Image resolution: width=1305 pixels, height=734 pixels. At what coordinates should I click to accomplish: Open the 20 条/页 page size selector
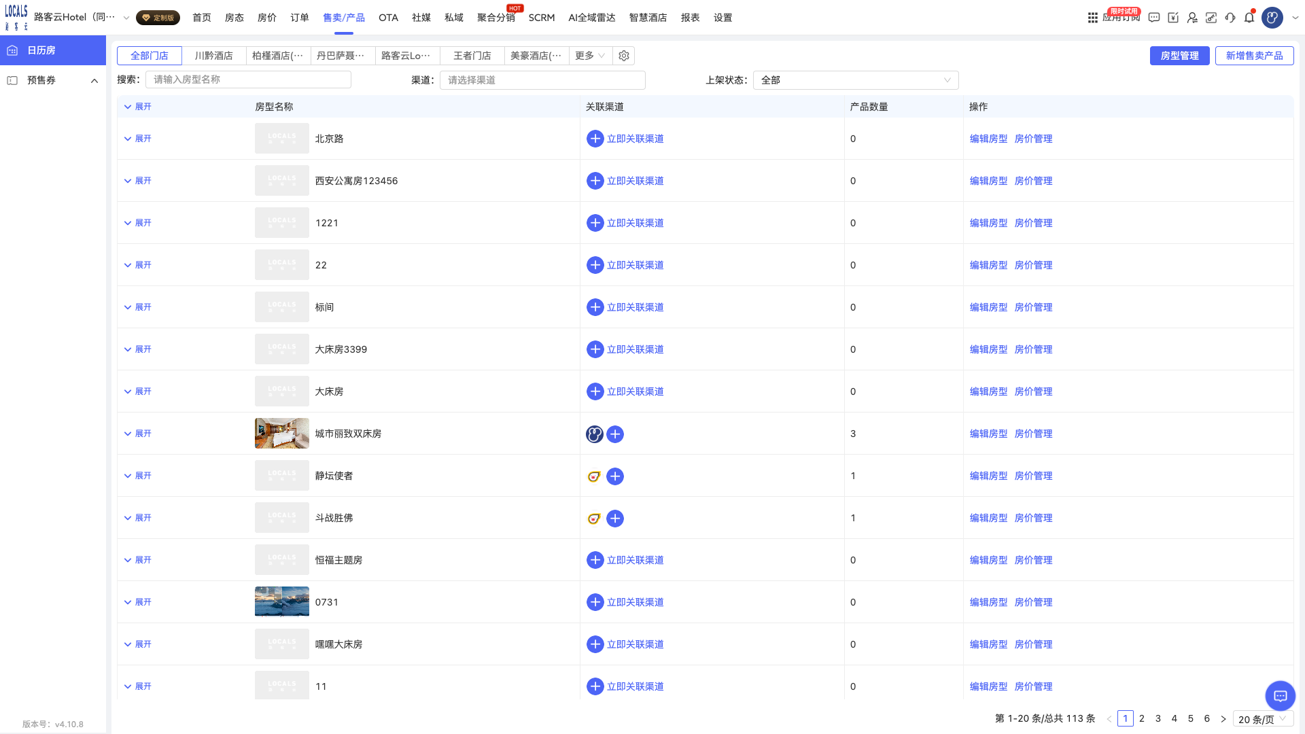tap(1263, 719)
